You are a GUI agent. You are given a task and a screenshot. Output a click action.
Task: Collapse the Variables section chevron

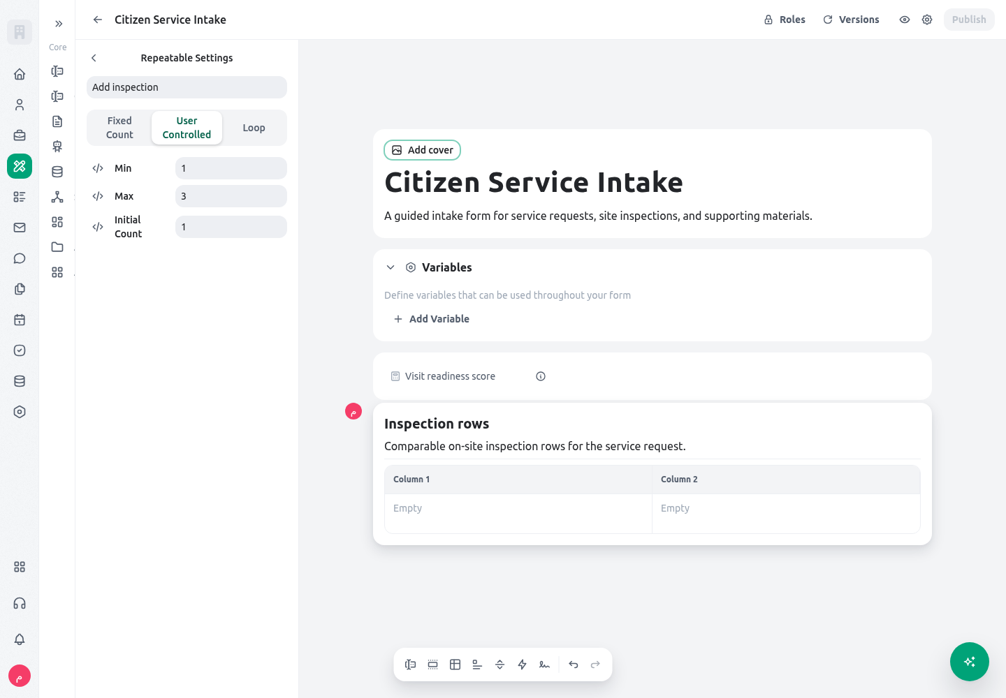(x=391, y=267)
